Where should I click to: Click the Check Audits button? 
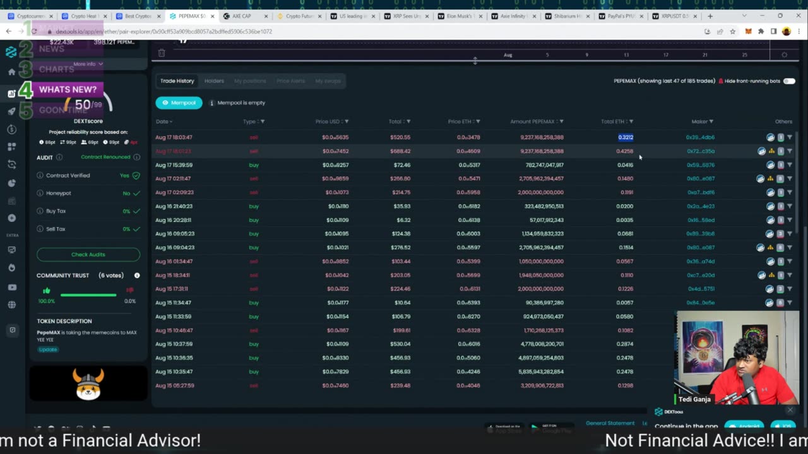coord(88,255)
